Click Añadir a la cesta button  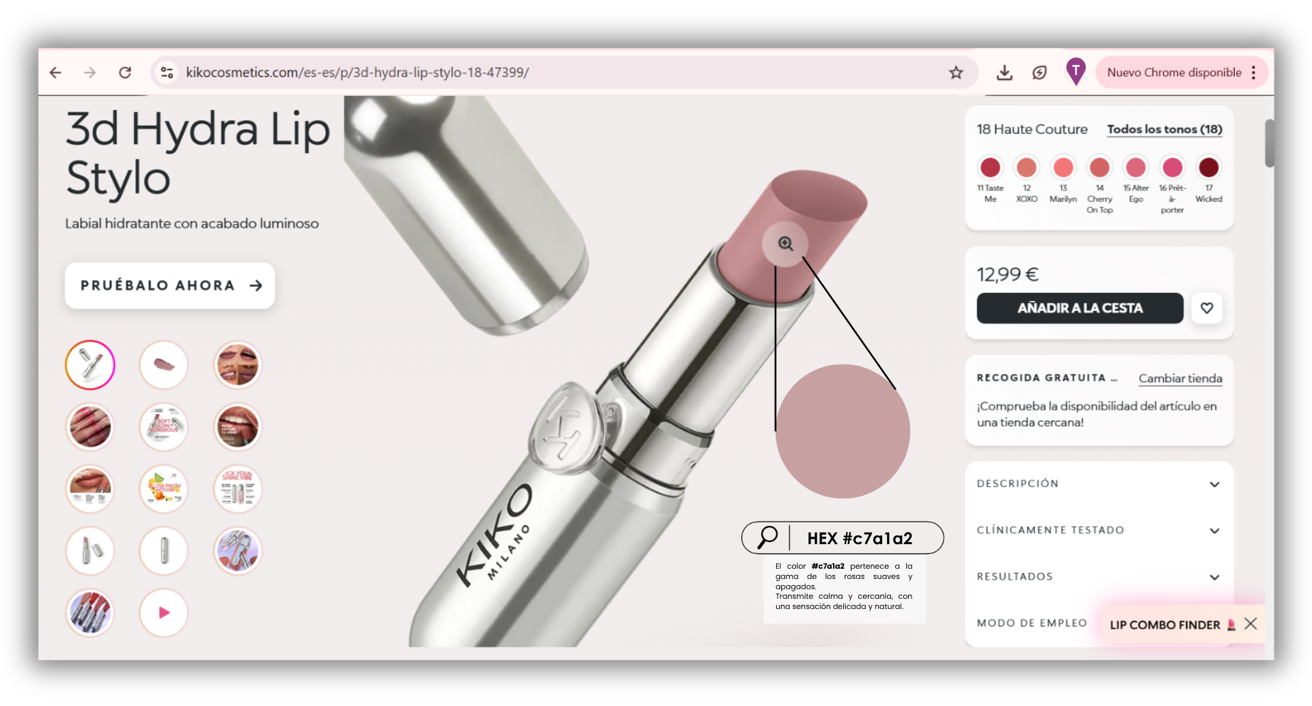[1080, 308]
